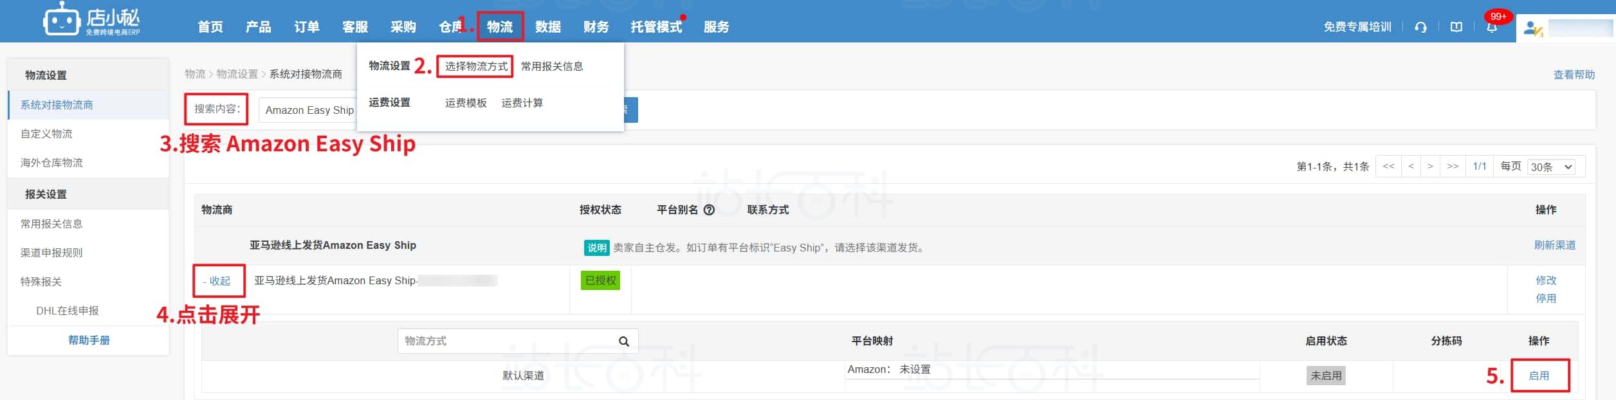Screen dimensions: 1616x400
Task: Click 启用 for 默认渠道
Action: pos(1539,376)
